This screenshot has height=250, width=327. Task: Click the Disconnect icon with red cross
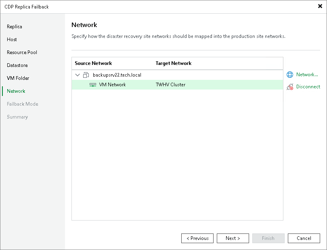[x=290, y=87]
